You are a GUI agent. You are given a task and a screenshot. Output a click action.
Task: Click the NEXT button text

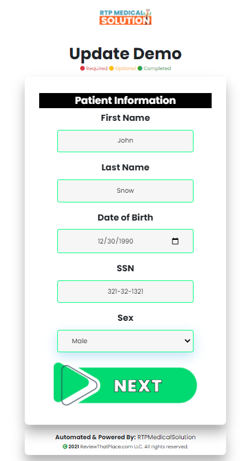pos(137,385)
